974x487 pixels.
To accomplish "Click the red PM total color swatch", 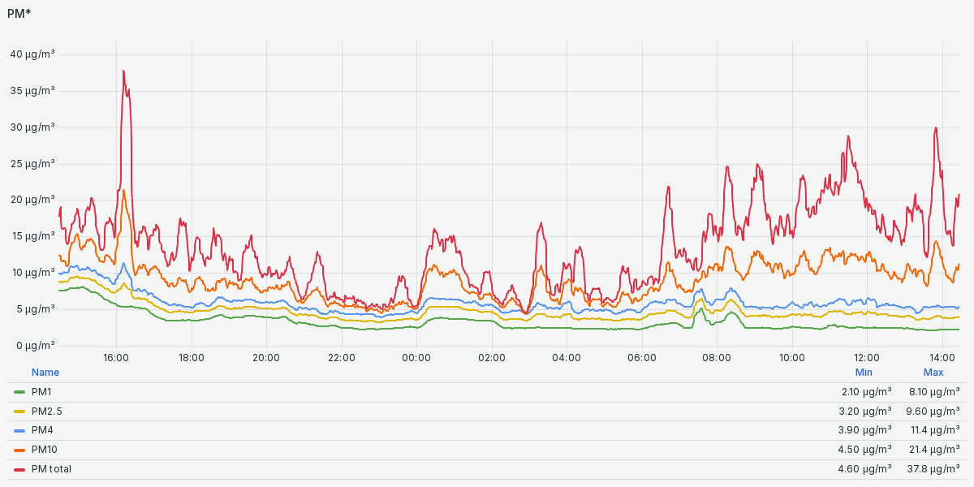I will [20, 469].
